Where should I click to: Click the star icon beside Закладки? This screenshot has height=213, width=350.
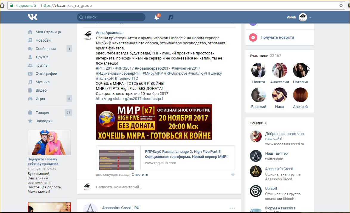point(30,121)
